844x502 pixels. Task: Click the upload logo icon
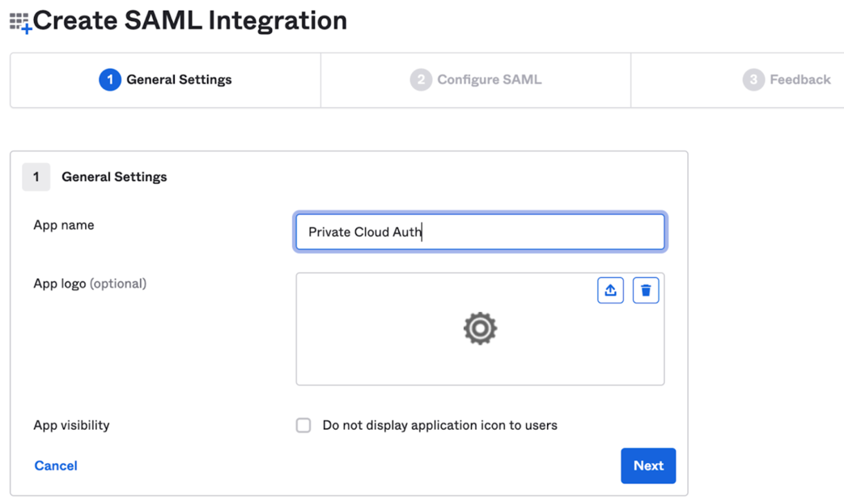(x=611, y=290)
